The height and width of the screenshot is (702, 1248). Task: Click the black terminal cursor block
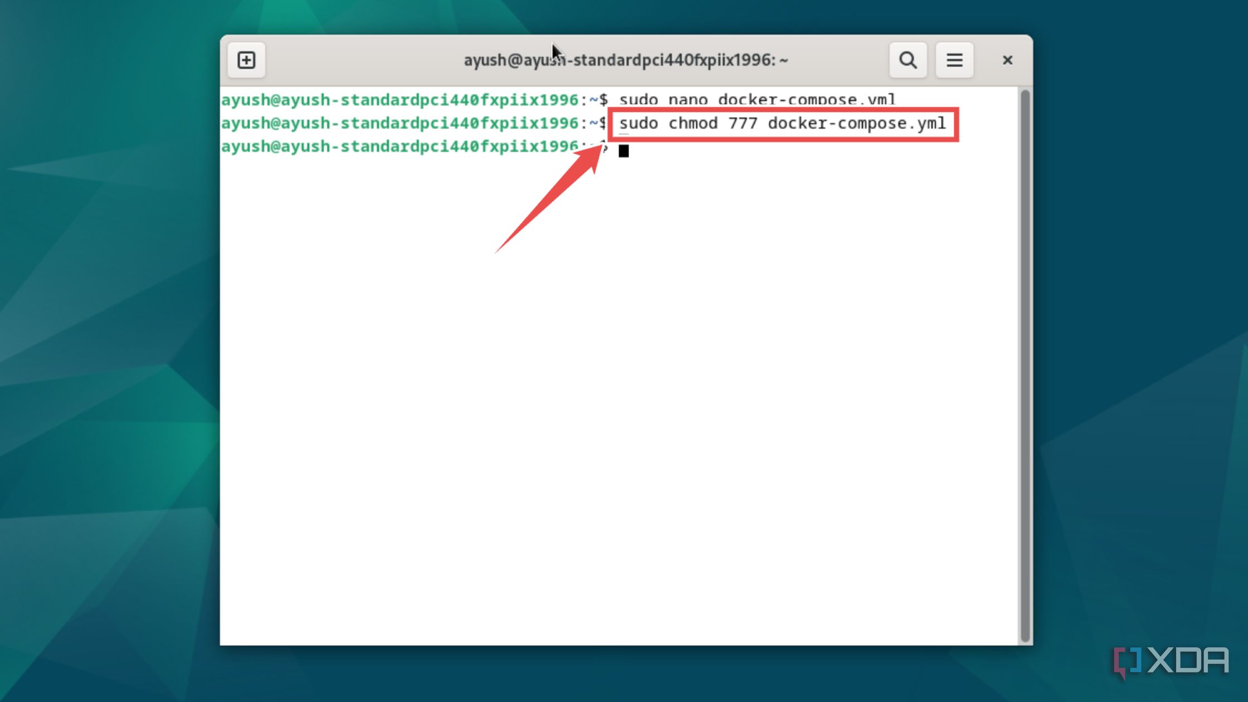623,150
